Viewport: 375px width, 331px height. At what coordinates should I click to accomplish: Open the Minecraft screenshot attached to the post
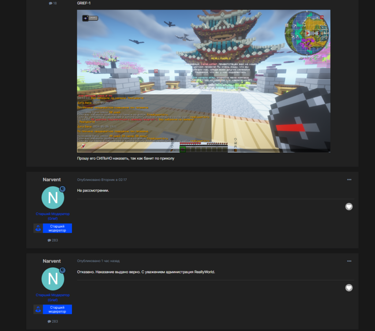203,81
